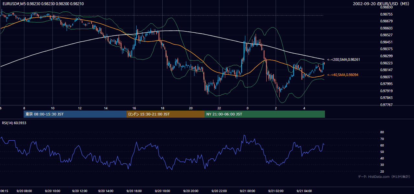Click the '9/20 12:00' time axis label

(80, 191)
